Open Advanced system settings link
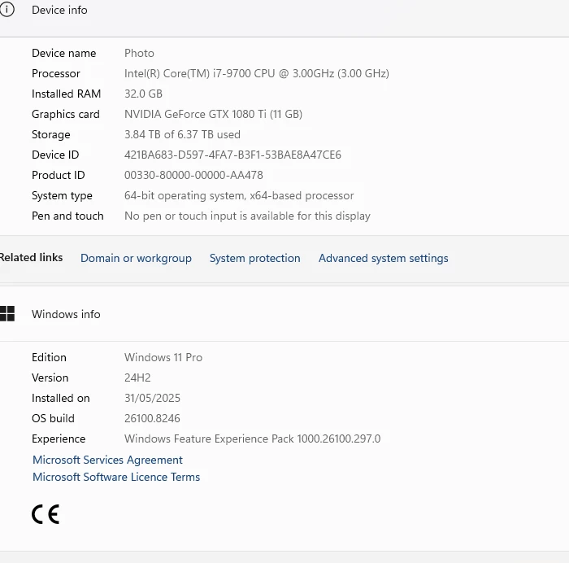 pyautogui.click(x=383, y=258)
